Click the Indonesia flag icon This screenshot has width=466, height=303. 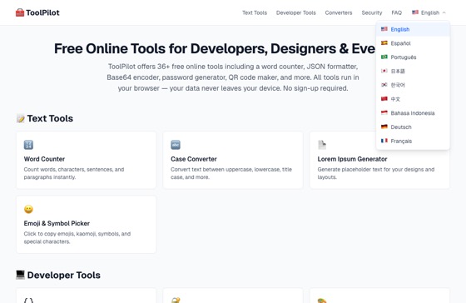click(384, 112)
